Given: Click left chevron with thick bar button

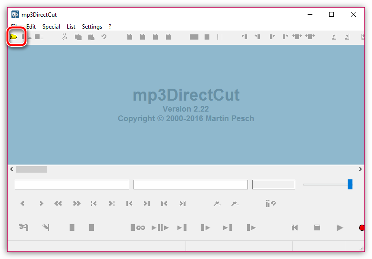Looking at the screenshot, I should (164, 203).
